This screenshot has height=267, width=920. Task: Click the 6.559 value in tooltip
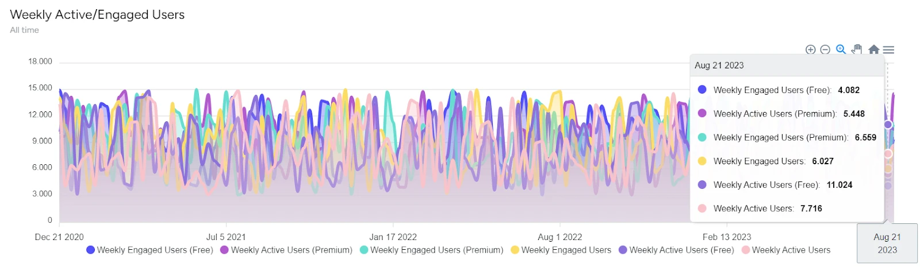(x=865, y=138)
